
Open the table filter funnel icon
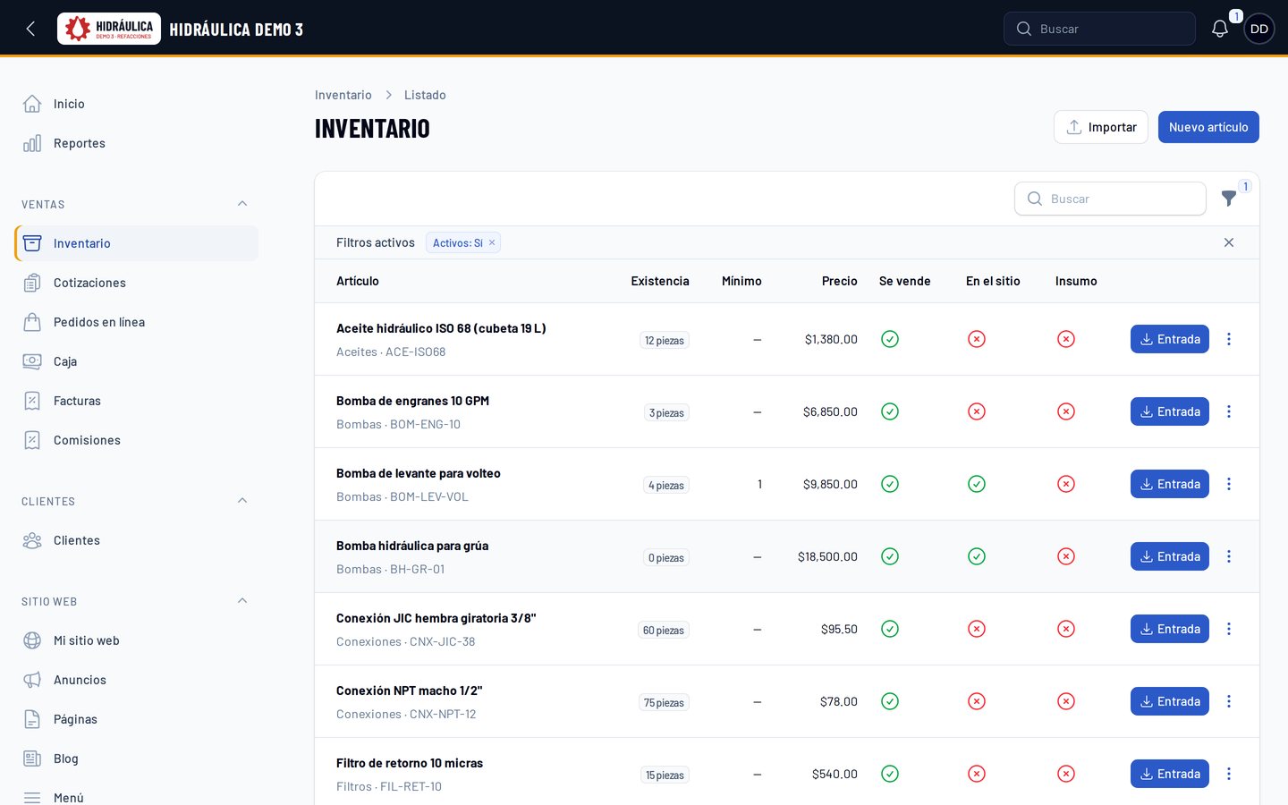[1229, 199]
